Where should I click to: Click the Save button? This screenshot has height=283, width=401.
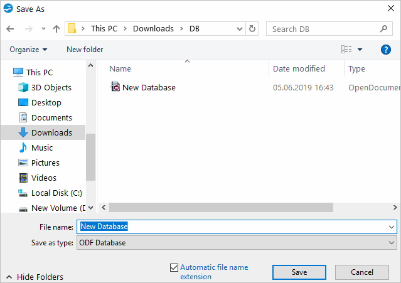click(x=299, y=272)
